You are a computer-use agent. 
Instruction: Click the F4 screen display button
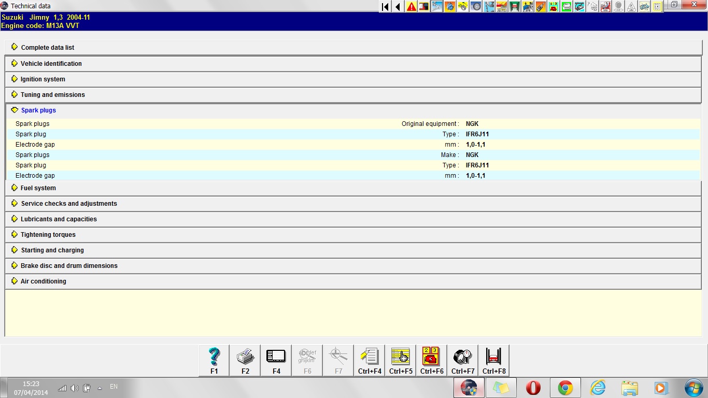click(x=276, y=360)
